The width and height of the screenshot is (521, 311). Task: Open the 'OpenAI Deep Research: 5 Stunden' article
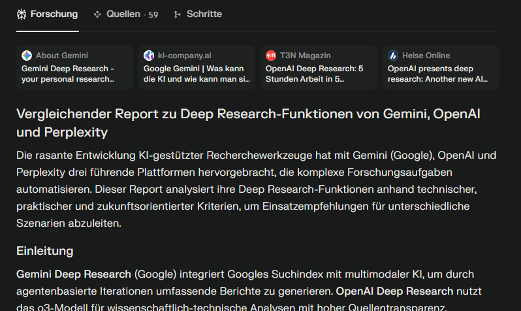tap(314, 73)
